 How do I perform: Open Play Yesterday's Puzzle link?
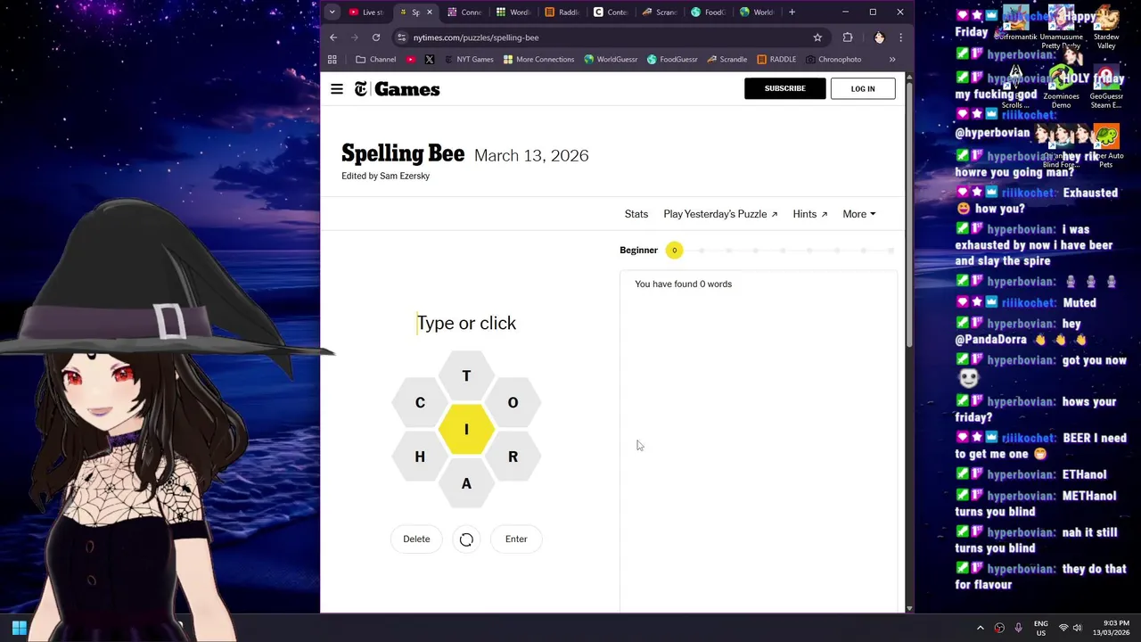pyautogui.click(x=720, y=214)
